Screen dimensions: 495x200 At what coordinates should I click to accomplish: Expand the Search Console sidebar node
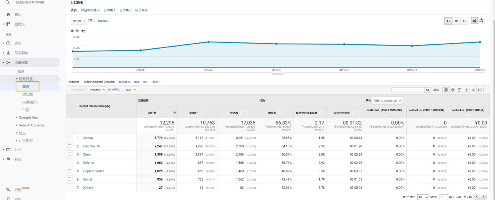pyautogui.click(x=16, y=125)
